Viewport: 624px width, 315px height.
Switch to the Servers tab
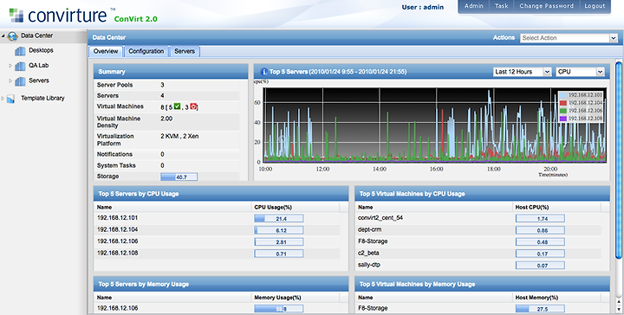click(x=185, y=51)
